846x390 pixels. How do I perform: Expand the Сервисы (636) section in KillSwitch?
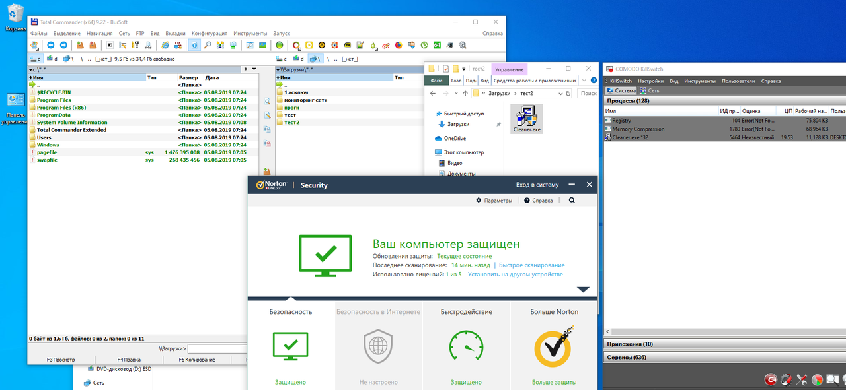click(x=724, y=357)
